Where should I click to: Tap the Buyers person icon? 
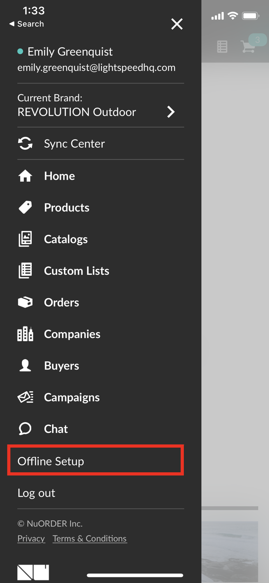(x=25, y=366)
